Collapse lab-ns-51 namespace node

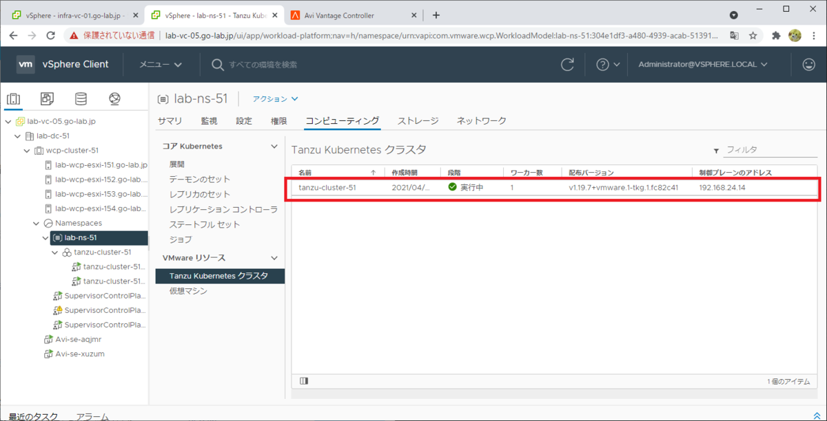tap(45, 238)
